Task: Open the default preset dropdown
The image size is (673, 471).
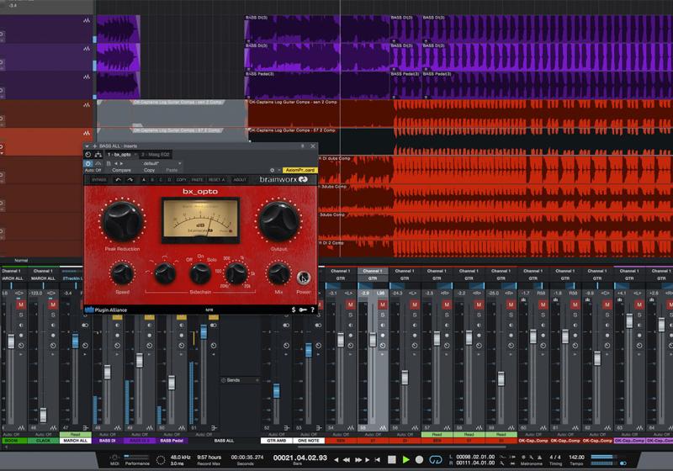Action: tap(161, 163)
